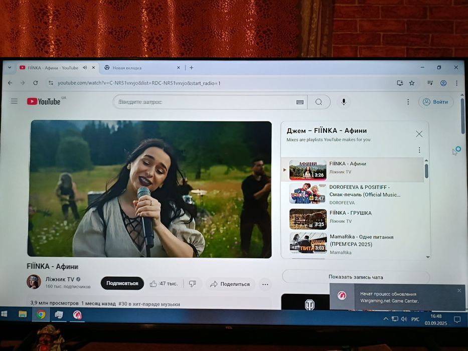Close the Wargaming.net update notification
The image size is (468, 351).
459,290
